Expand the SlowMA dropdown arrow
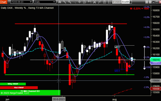The width and height of the screenshot is (161, 101). [131, 2]
